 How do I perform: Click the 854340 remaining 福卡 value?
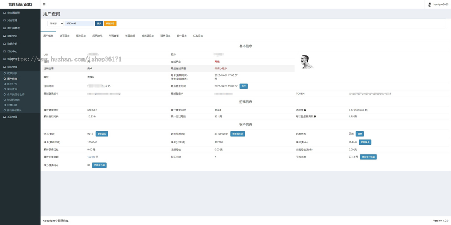353,142
